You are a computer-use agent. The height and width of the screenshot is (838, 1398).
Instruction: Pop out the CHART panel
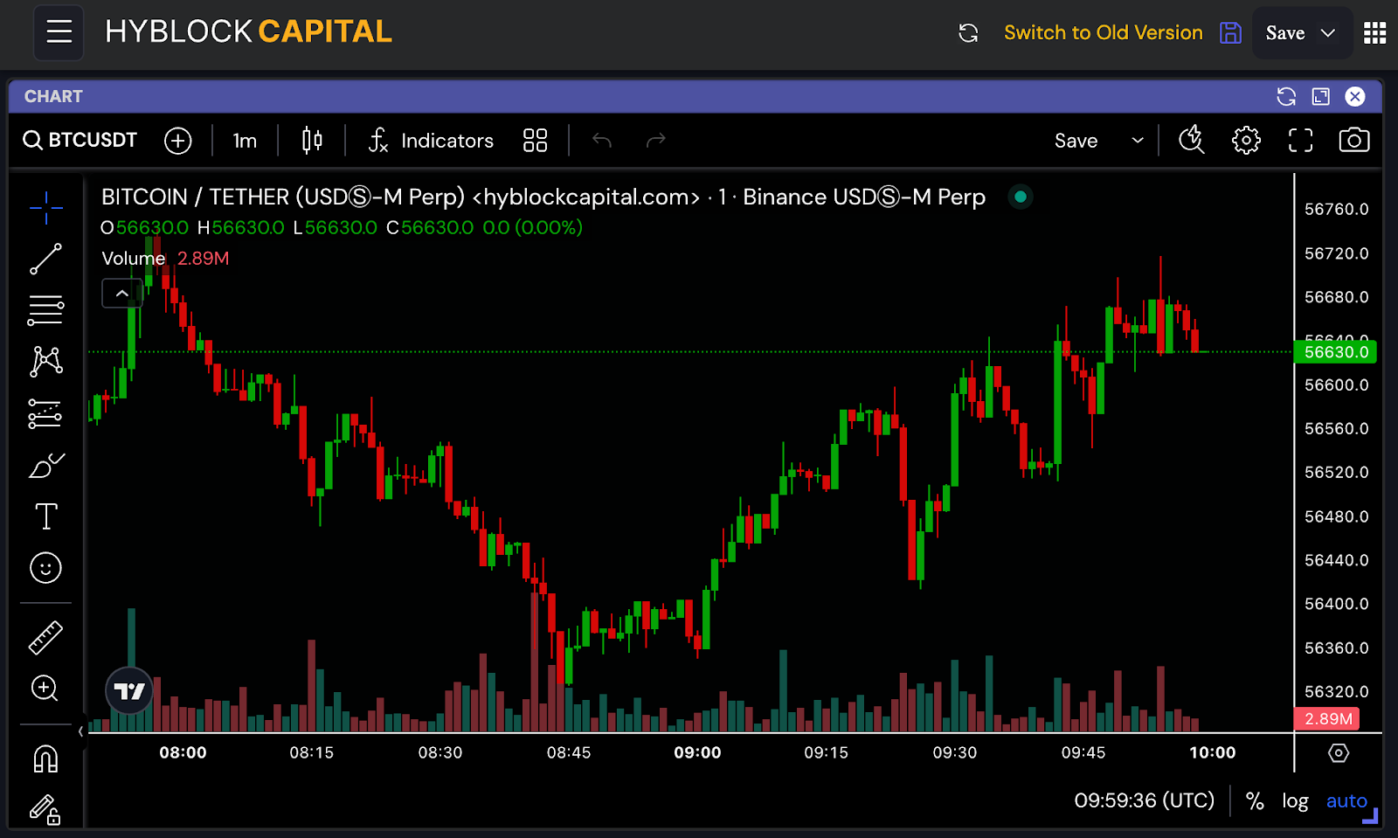pos(1321,96)
